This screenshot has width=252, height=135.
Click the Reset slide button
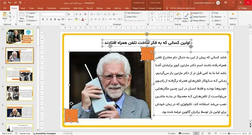[30, 17]
